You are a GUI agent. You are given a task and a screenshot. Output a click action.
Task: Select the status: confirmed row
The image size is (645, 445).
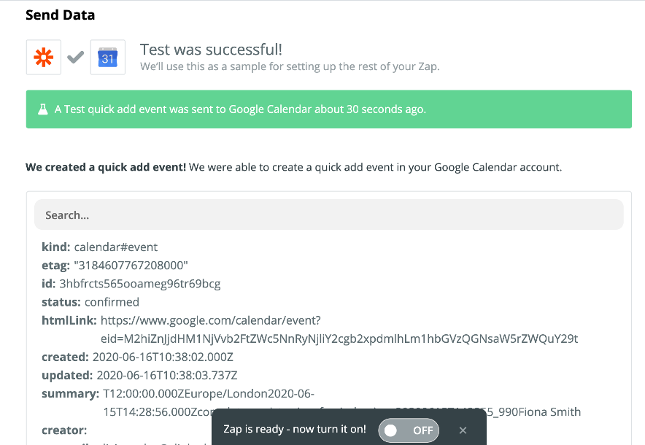(90, 302)
